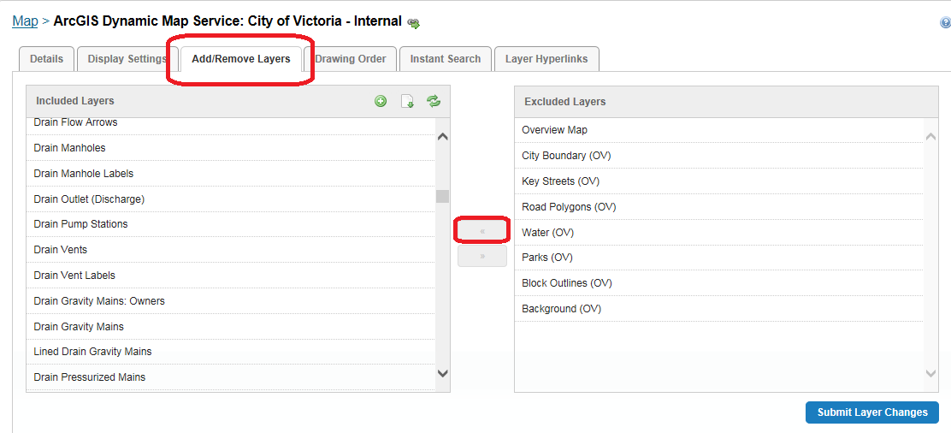Select Lined Drain Gravity Mains layer

[230, 353]
